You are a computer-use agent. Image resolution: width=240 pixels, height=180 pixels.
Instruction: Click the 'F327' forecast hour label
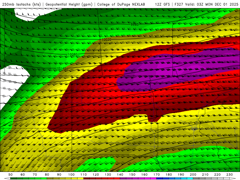[x=179, y=4]
